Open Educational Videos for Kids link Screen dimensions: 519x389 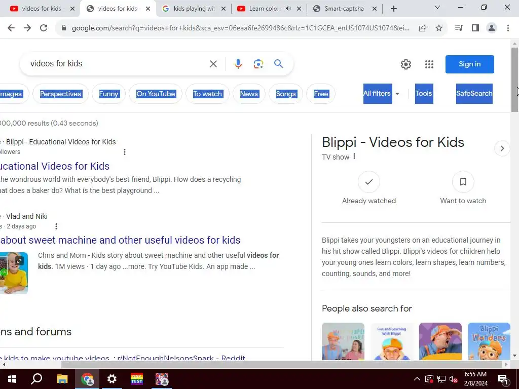click(55, 166)
